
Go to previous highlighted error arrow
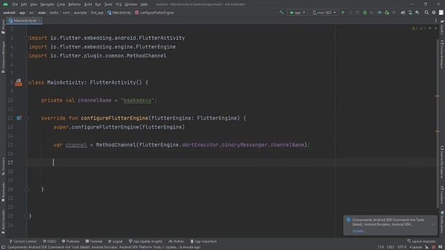coord(430,28)
